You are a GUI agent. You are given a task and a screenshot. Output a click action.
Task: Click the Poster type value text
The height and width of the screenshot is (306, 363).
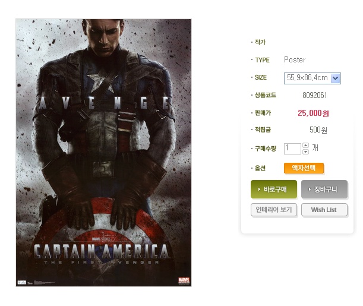295,60
